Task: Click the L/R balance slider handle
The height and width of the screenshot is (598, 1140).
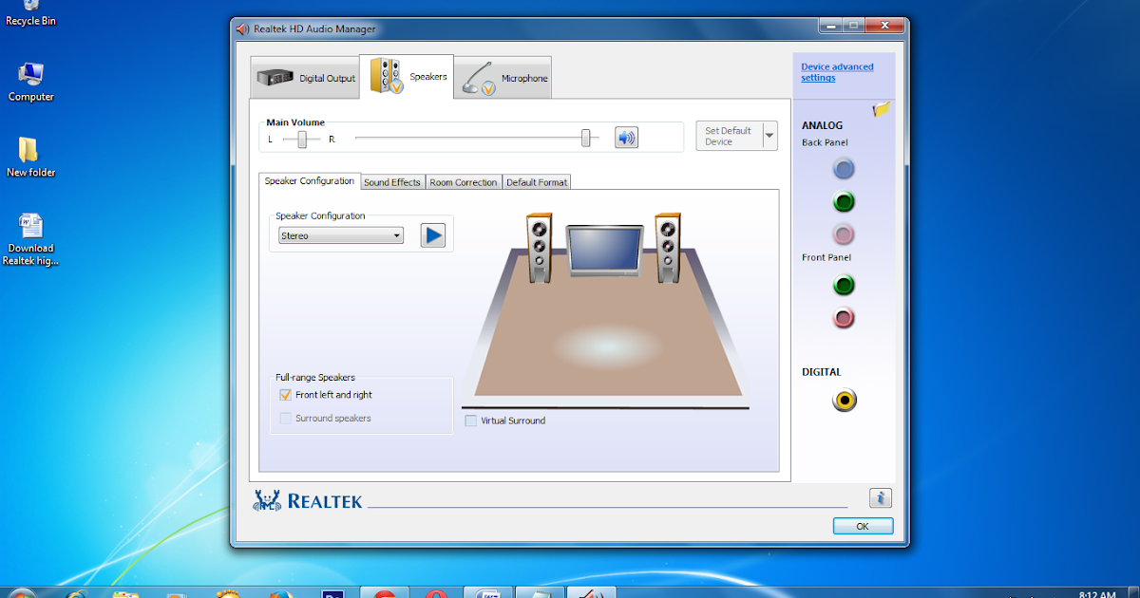Action: (302, 140)
